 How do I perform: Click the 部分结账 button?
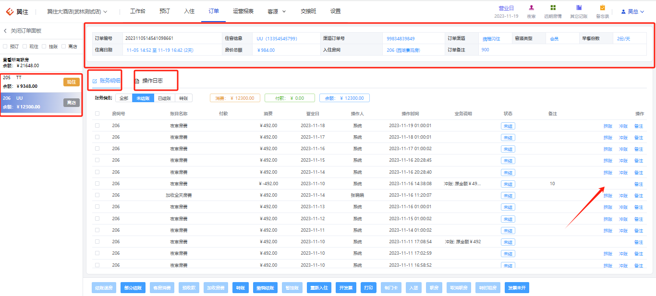coord(133,288)
